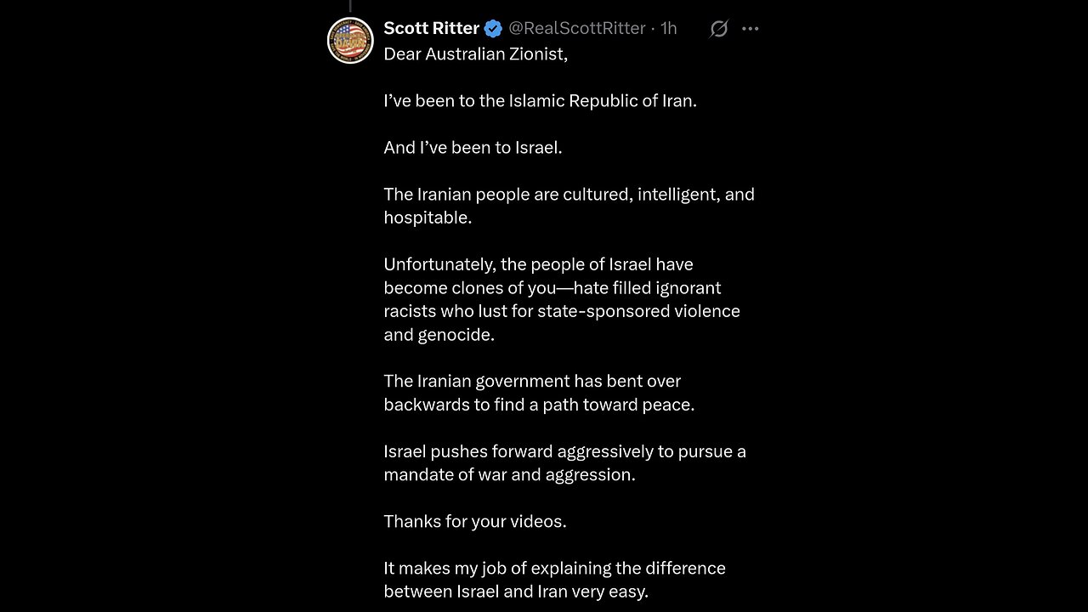Click the 1h post timestamp
Image resolution: width=1088 pixels, height=612 pixels.
coord(669,28)
